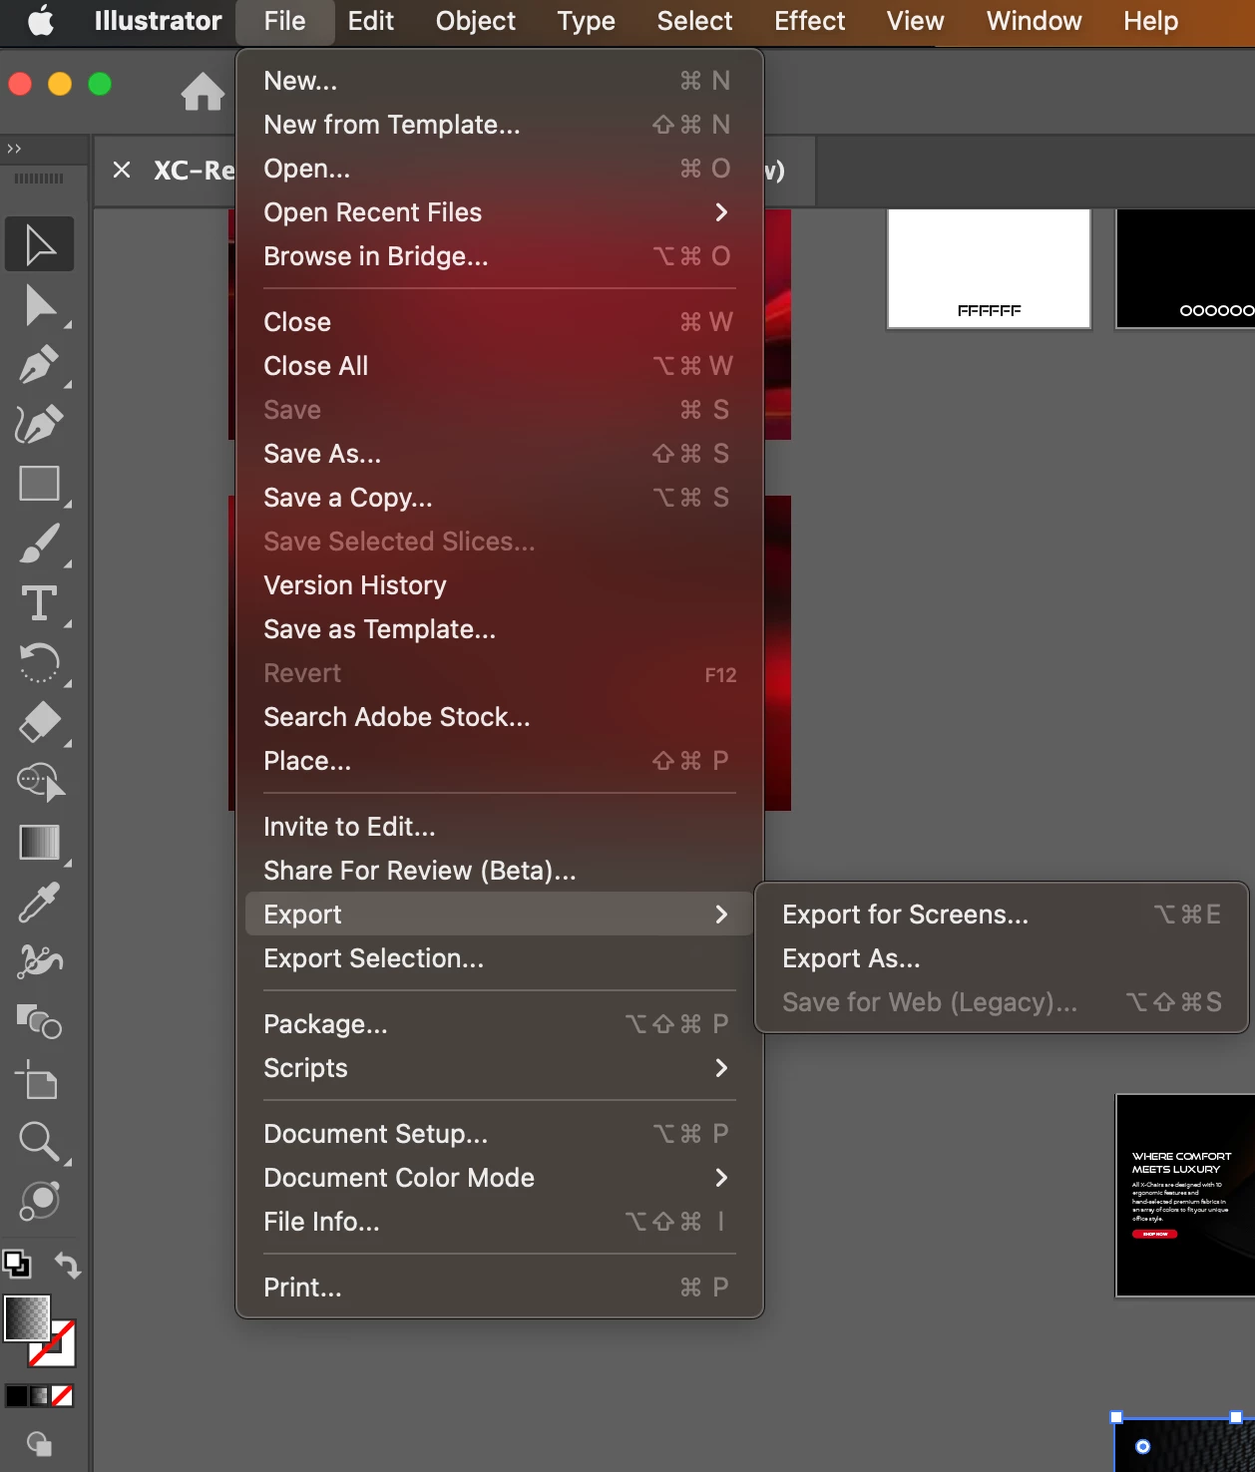This screenshot has height=1472, width=1255.
Task: Click the Fill gradient swatch
Action: click(27, 1318)
